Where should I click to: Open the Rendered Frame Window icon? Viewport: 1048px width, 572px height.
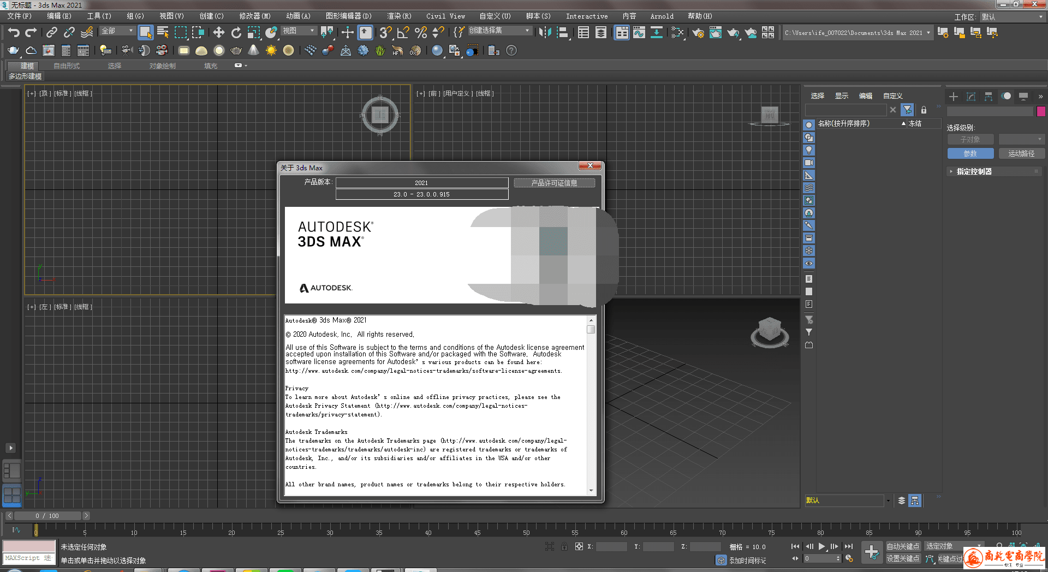click(x=716, y=33)
